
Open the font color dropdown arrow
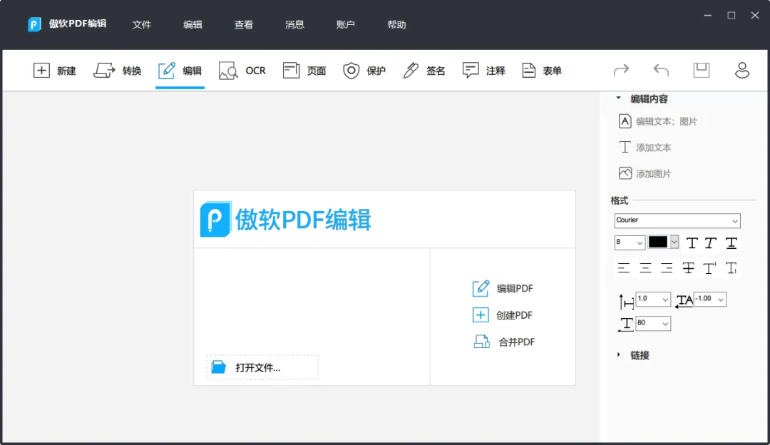click(x=674, y=242)
